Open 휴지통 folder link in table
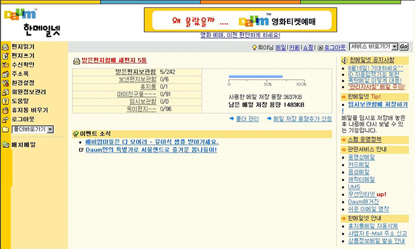 click(148, 87)
